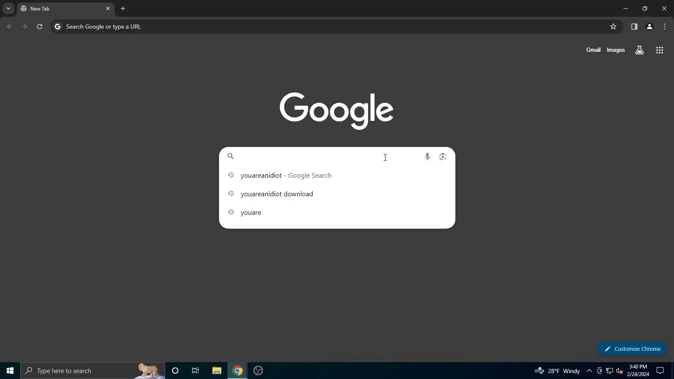Open a new tab with plus button

click(x=123, y=8)
